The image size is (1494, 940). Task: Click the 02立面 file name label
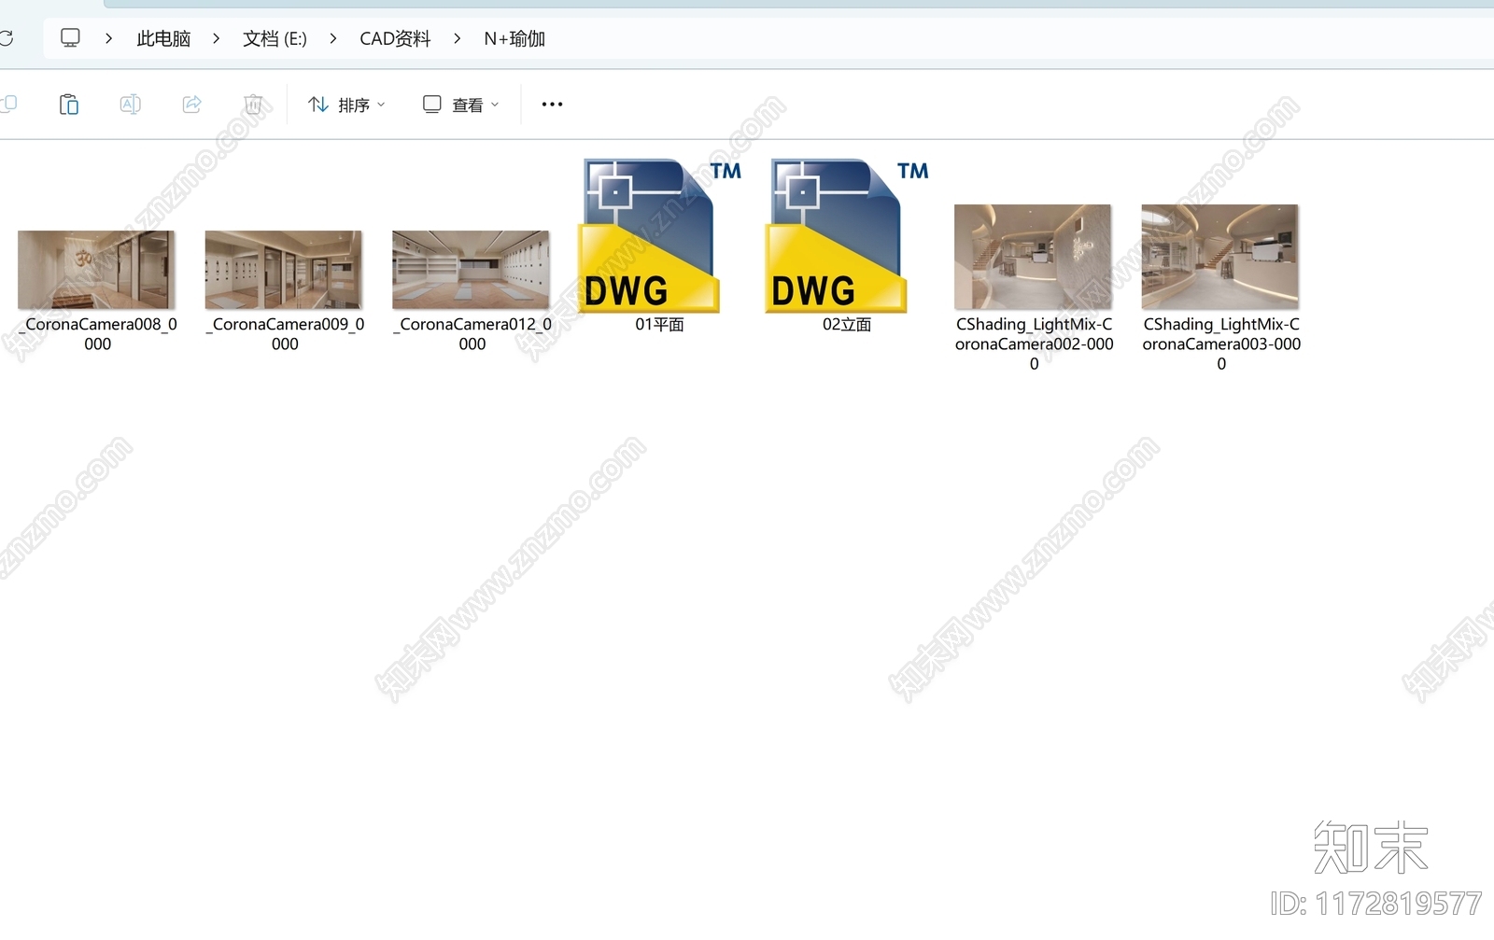pyautogui.click(x=847, y=325)
